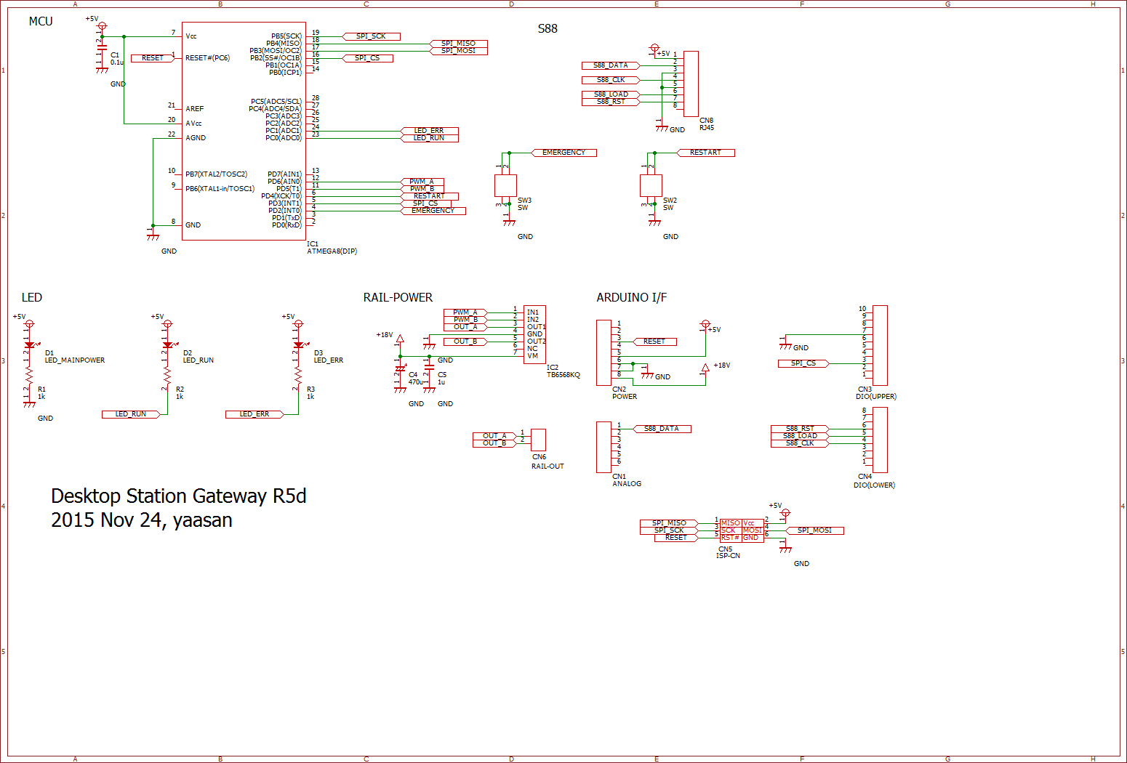The width and height of the screenshot is (1127, 763).
Task: Click the Desktop Station Gateway R5d title
Action: pyautogui.click(x=179, y=496)
